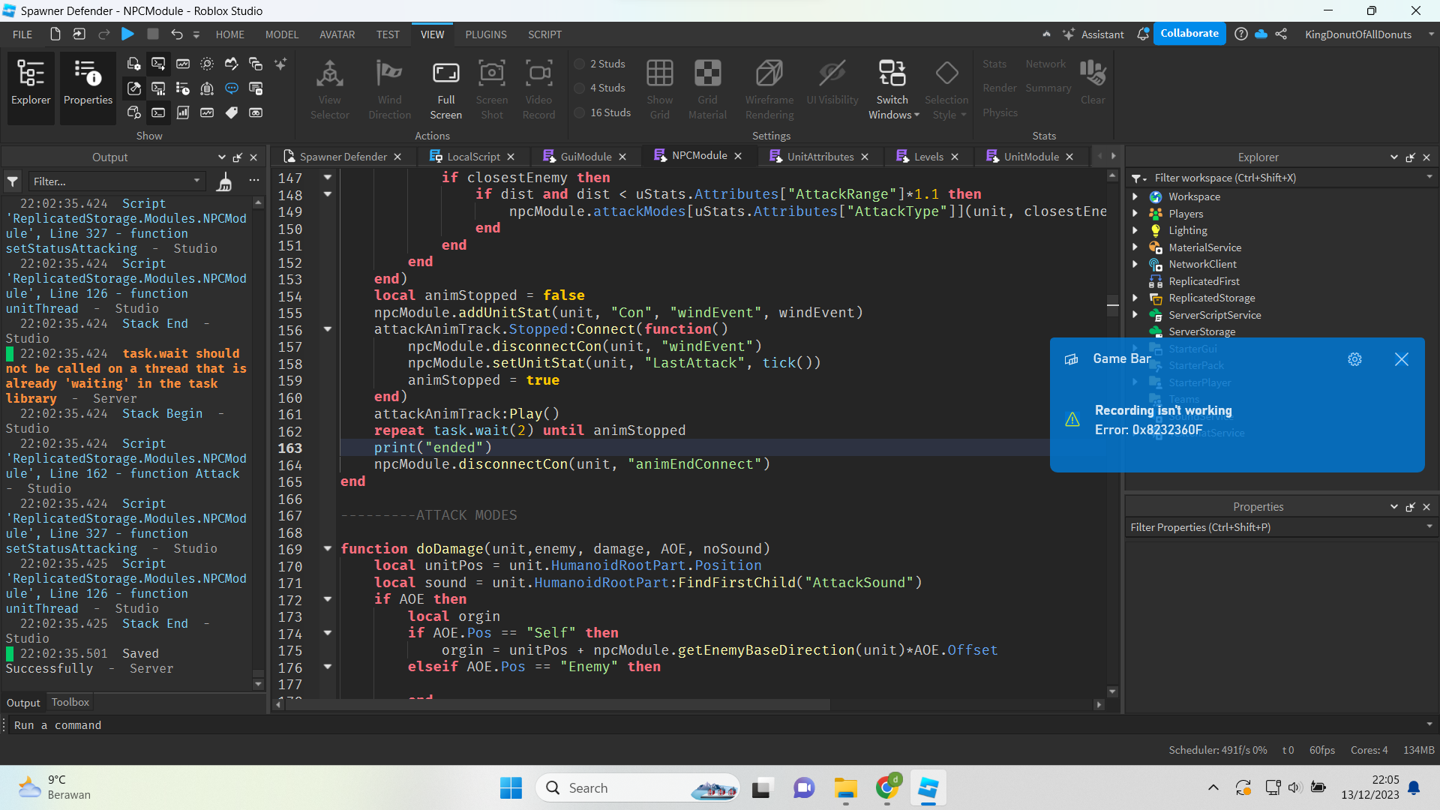Expand Workspace in the Explorer
This screenshot has height=810, width=1440.
(x=1135, y=196)
